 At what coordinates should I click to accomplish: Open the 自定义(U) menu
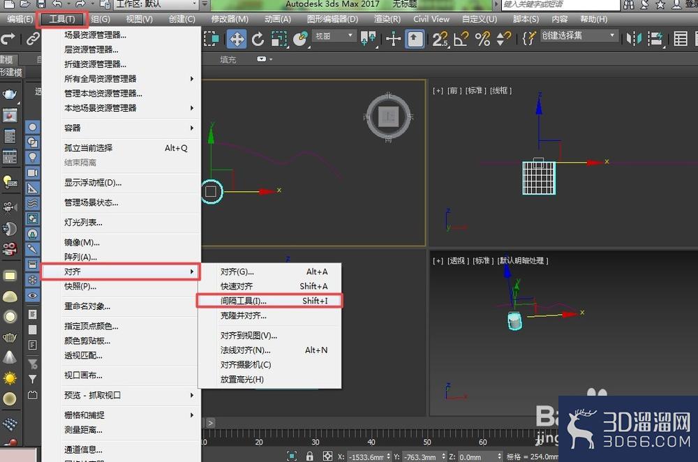coord(480,19)
